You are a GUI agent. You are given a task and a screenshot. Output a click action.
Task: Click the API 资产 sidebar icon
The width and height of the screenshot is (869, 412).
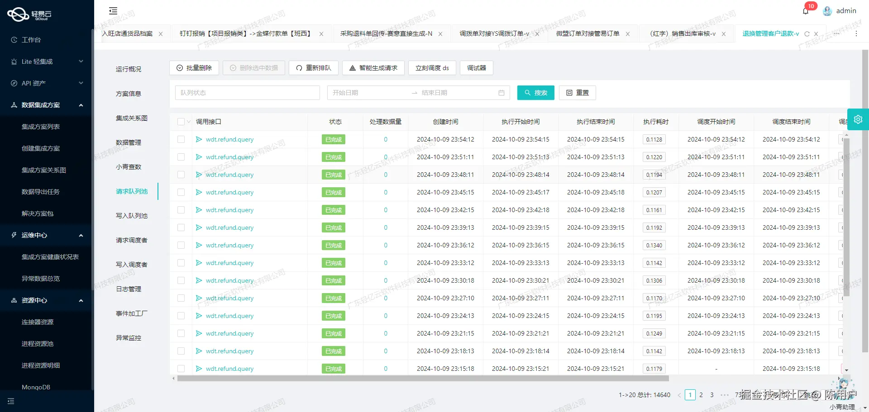coord(14,83)
